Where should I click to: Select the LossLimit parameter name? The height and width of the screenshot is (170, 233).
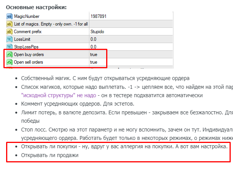pos(22,39)
